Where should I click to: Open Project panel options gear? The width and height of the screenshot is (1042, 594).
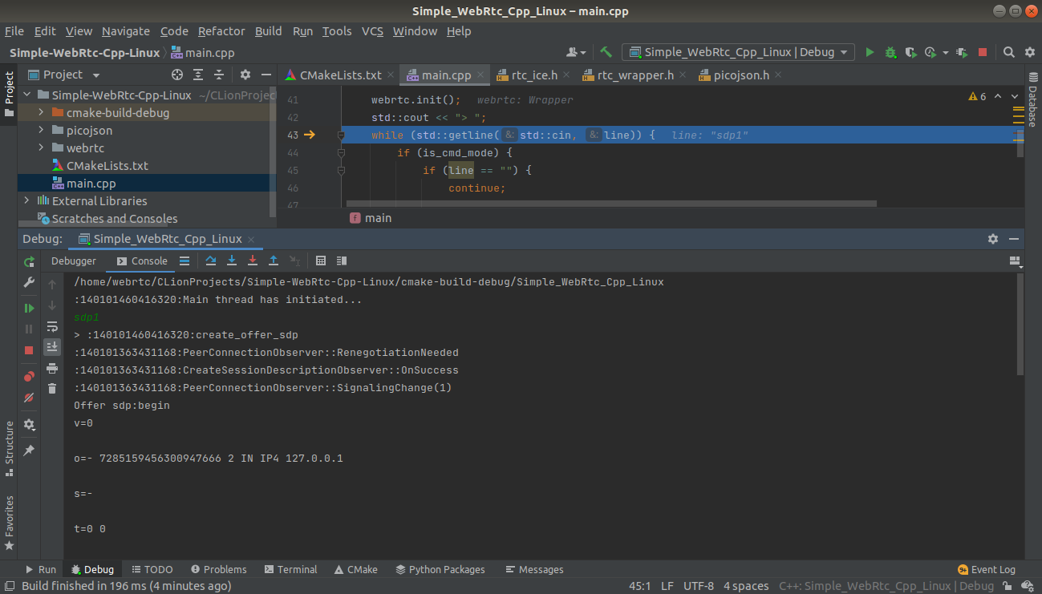pyautogui.click(x=245, y=75)
